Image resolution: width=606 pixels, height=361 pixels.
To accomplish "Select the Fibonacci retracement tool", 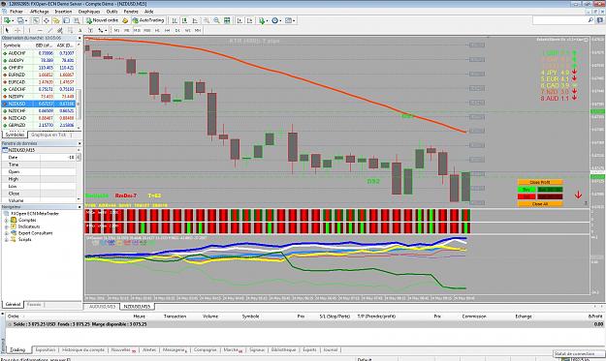I will pyautogui.click(x=70, y=30).
